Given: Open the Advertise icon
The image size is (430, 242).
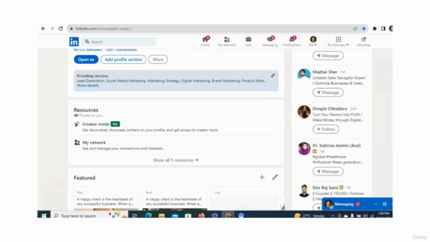Looking at the screenshot, I should pos(363,42).
